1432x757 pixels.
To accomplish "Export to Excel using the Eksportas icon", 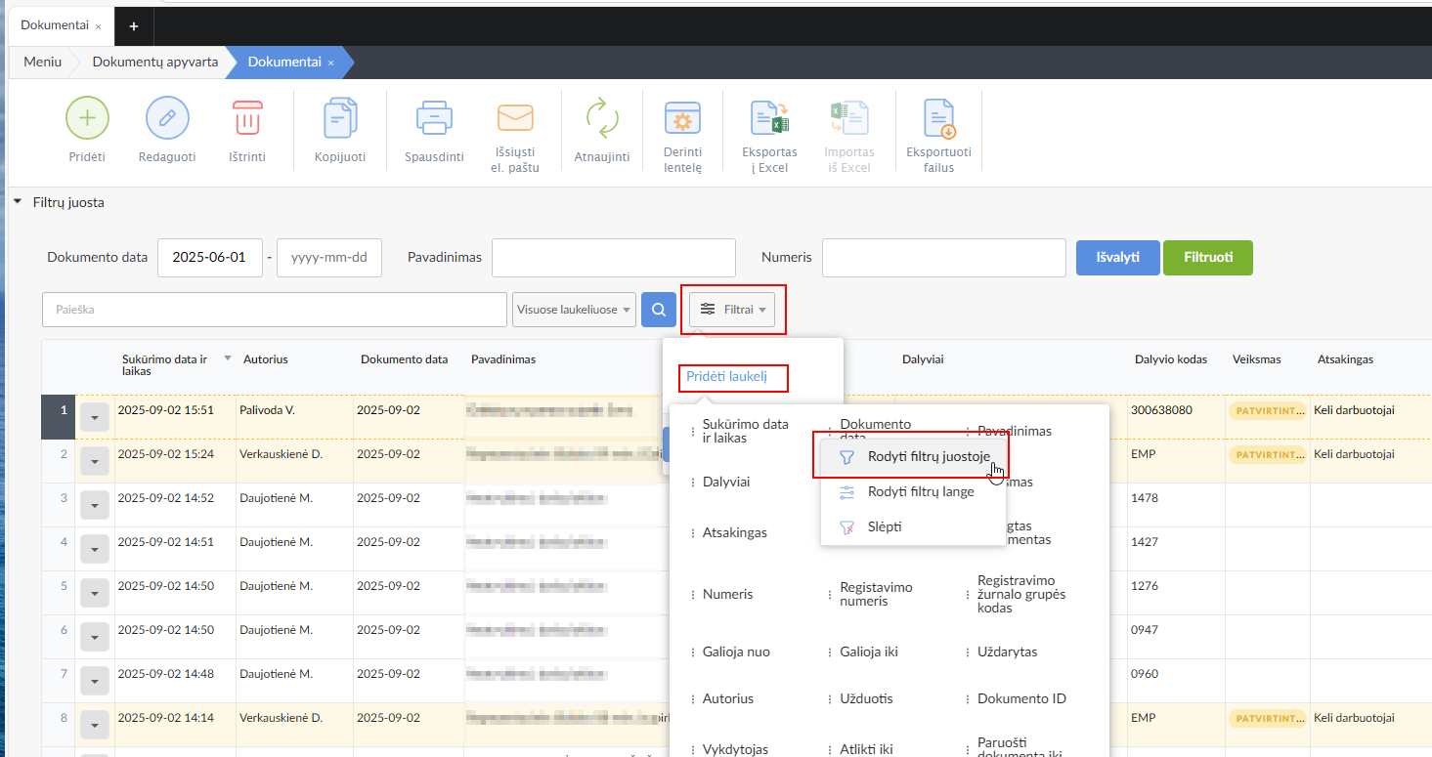I will (769, 118).
